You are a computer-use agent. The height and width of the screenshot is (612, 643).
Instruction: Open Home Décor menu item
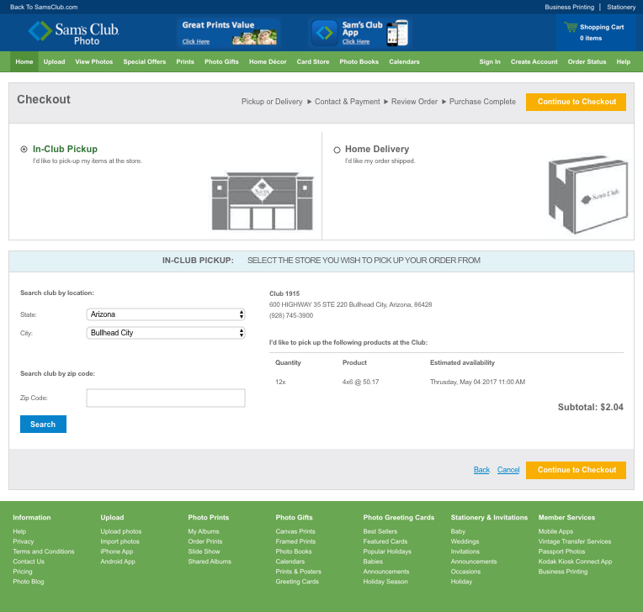[268, 62]
